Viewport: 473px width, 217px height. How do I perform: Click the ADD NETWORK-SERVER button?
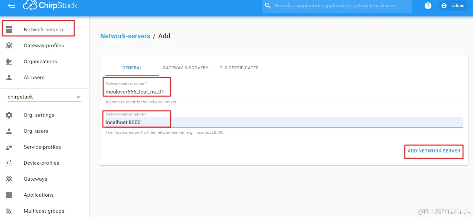434,151
